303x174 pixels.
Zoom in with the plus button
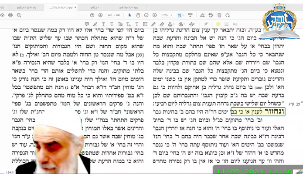[x=154, y=15]
